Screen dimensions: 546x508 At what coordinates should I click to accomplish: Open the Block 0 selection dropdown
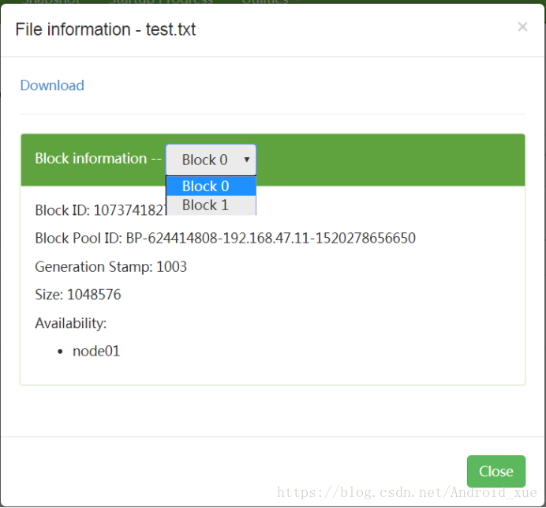[211, 160]
